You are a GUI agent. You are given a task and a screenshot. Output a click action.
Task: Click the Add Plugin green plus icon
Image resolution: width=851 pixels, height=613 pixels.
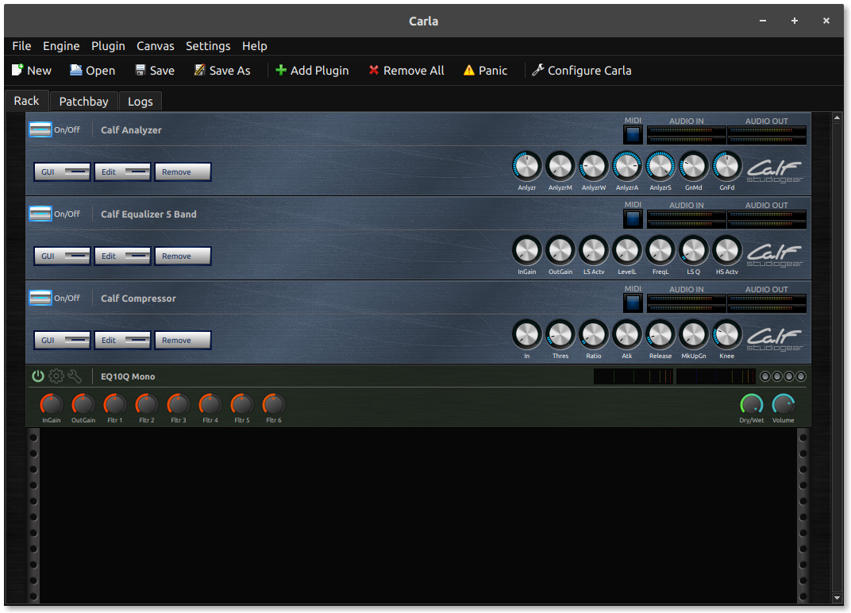(281, 71)
